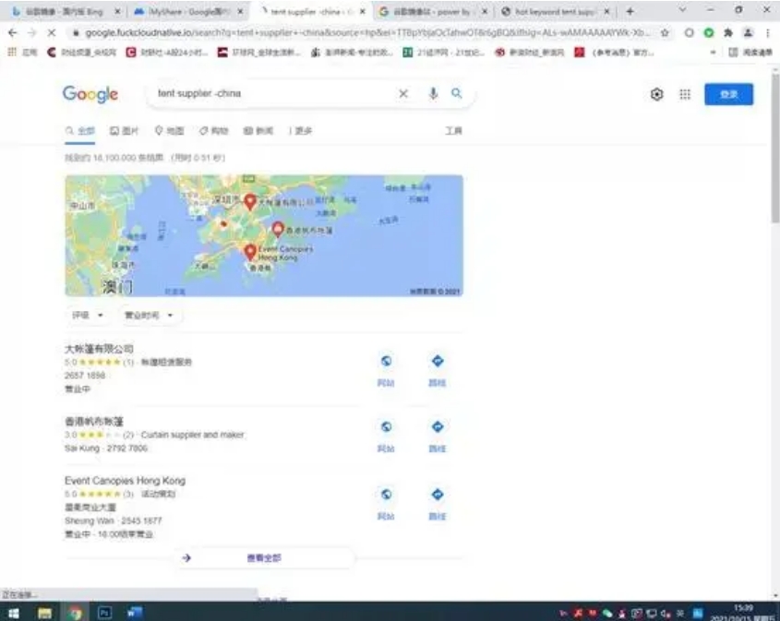This screenshot has width=780, height=621.
Task: Select the Shopping search tab
Action: (x=213, y=131)
